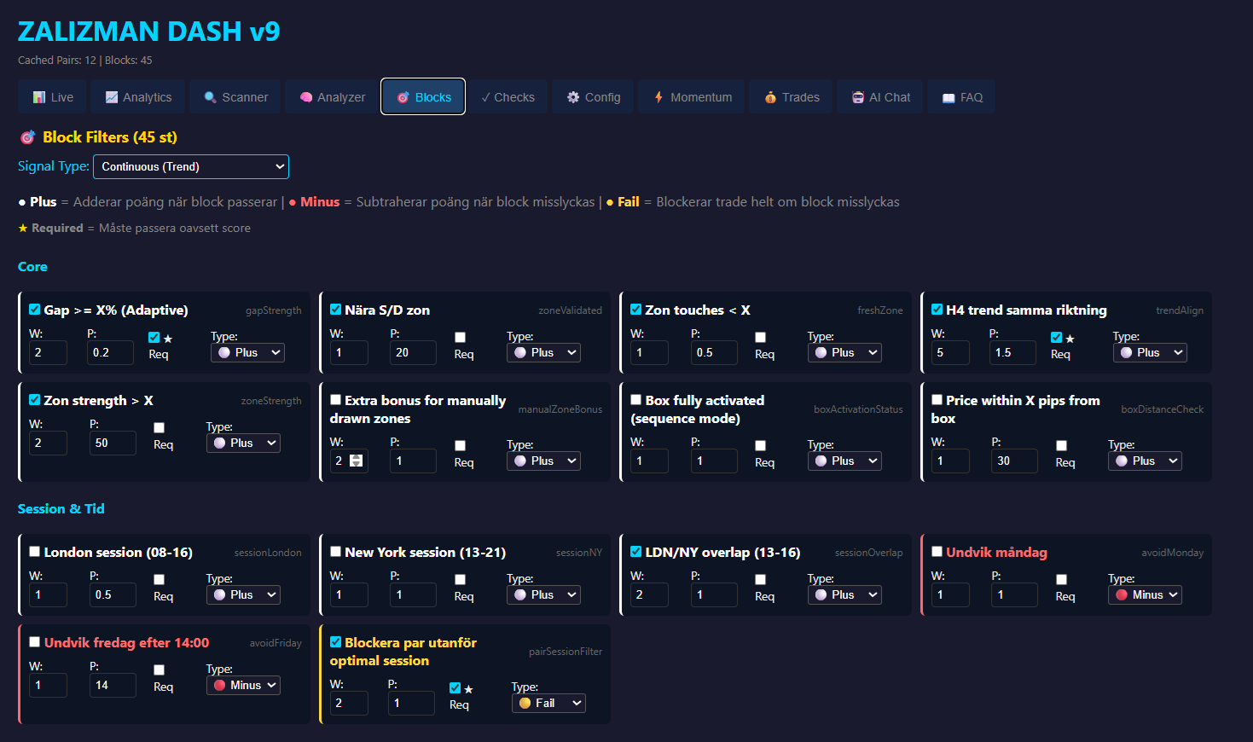Enable the London session (08-16) block
The width and height of the screenshot is (1253, 742).
click(35, 552)
